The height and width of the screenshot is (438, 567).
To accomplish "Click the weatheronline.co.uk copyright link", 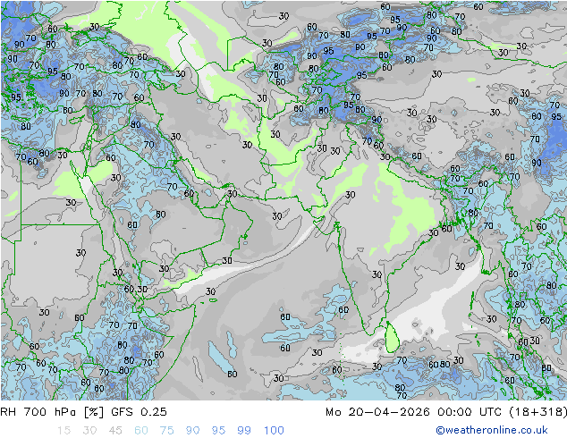I will [x=491, y=430].
